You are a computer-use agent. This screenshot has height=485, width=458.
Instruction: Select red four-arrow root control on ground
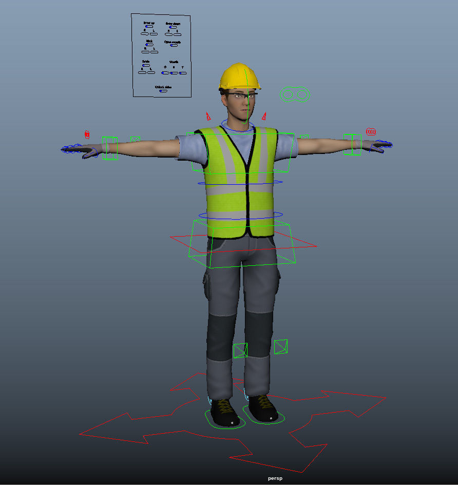(233, 422)
